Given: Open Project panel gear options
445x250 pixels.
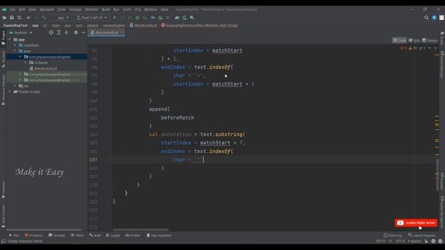Looking at the screenshot, I should point(76,33).
